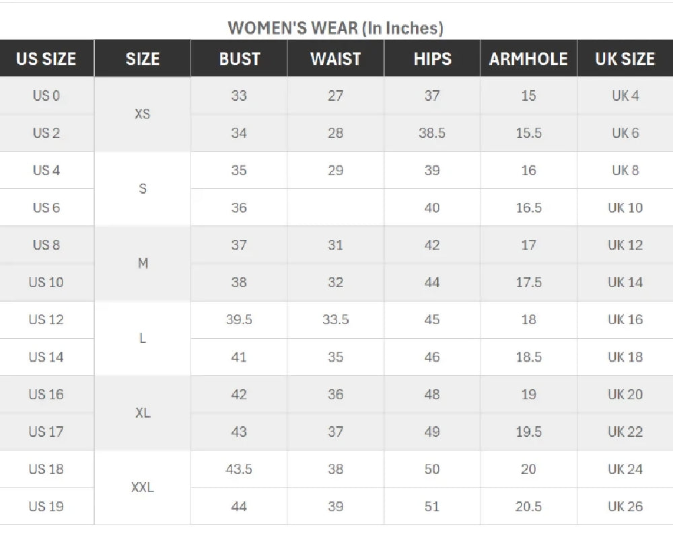The width and height of the screenshot is (673, 560).
Task: Select the BUST column header
Action: tap(239, 59)
